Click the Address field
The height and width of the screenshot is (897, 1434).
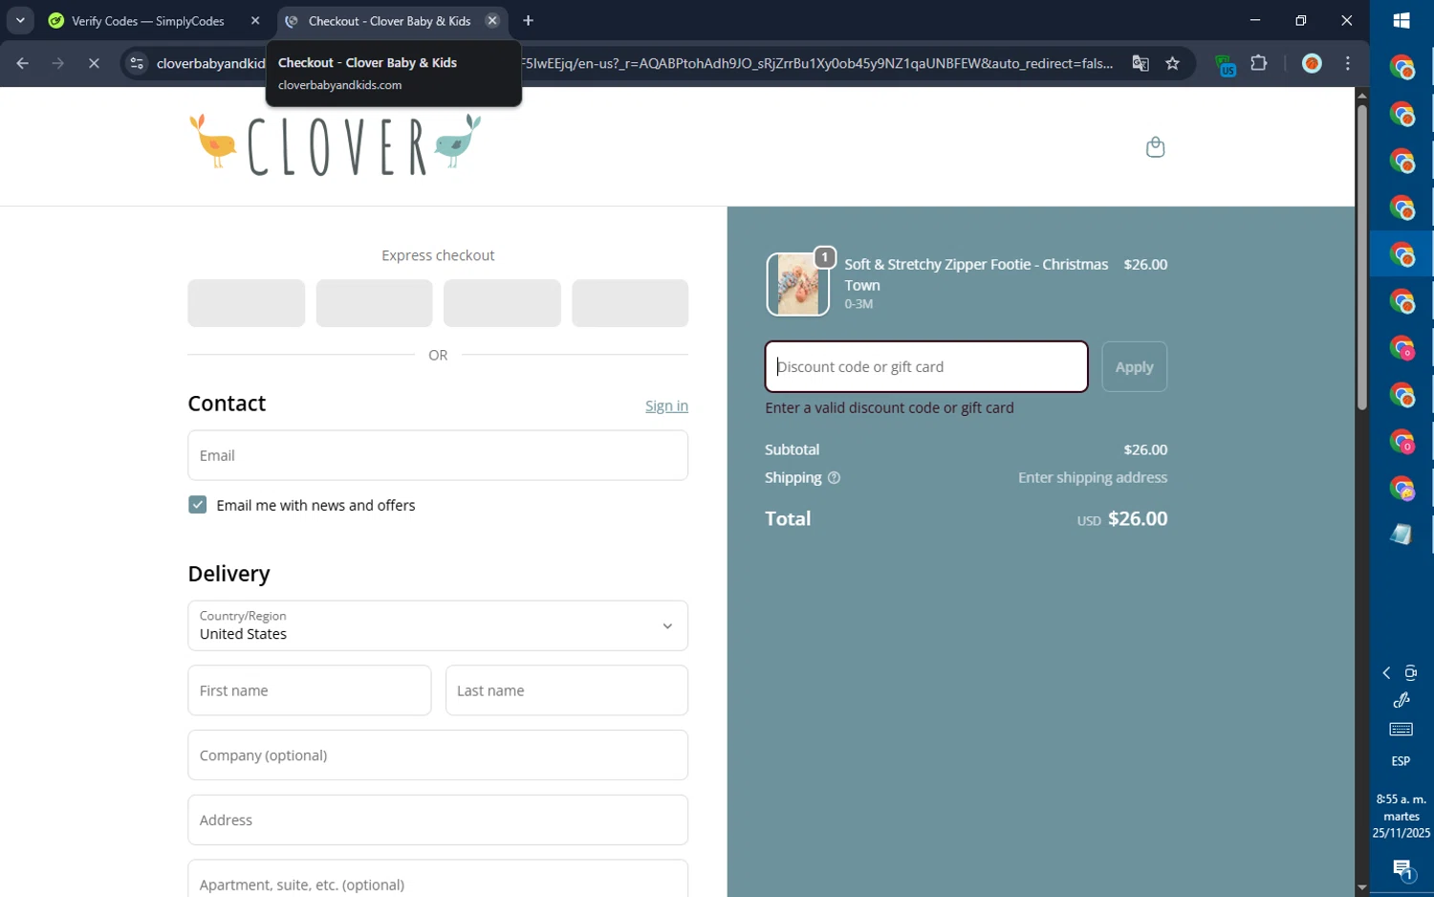(x=438, y=820)
